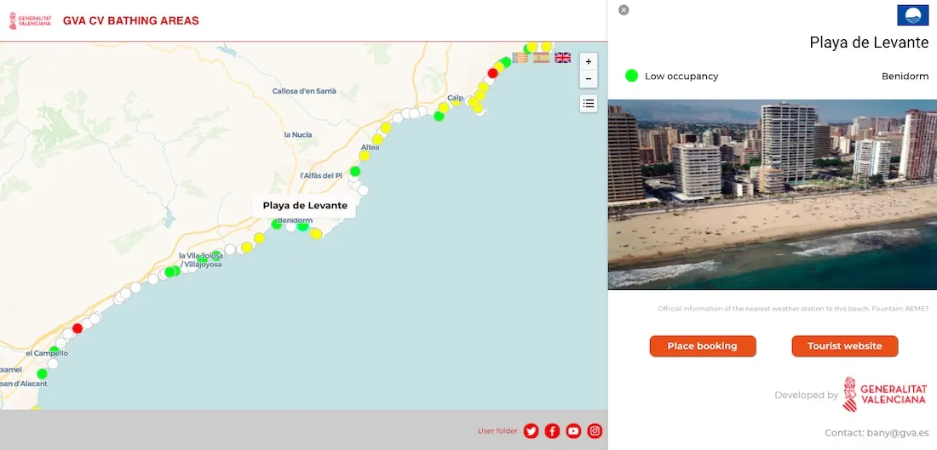The height and width of the screenshot is (450, 937).
Task: Zoom in the map with plus button
Action: (588, 61)
